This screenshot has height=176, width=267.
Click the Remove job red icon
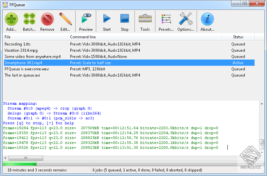(47, 19)
